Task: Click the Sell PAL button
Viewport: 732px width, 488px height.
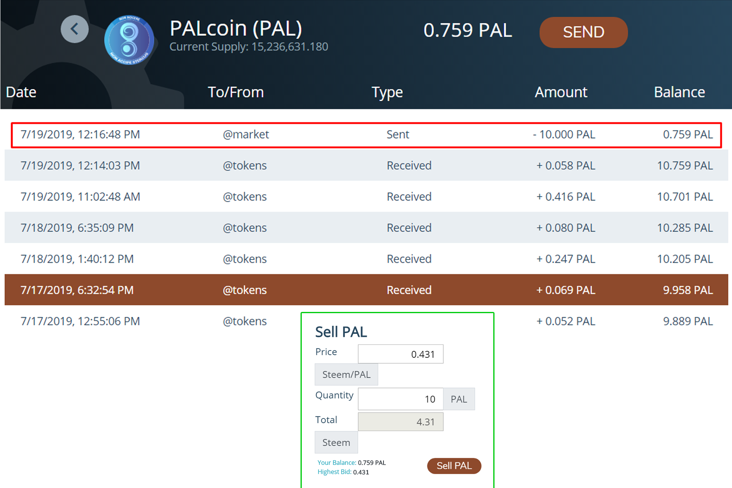Action: (x=454, y=466)
